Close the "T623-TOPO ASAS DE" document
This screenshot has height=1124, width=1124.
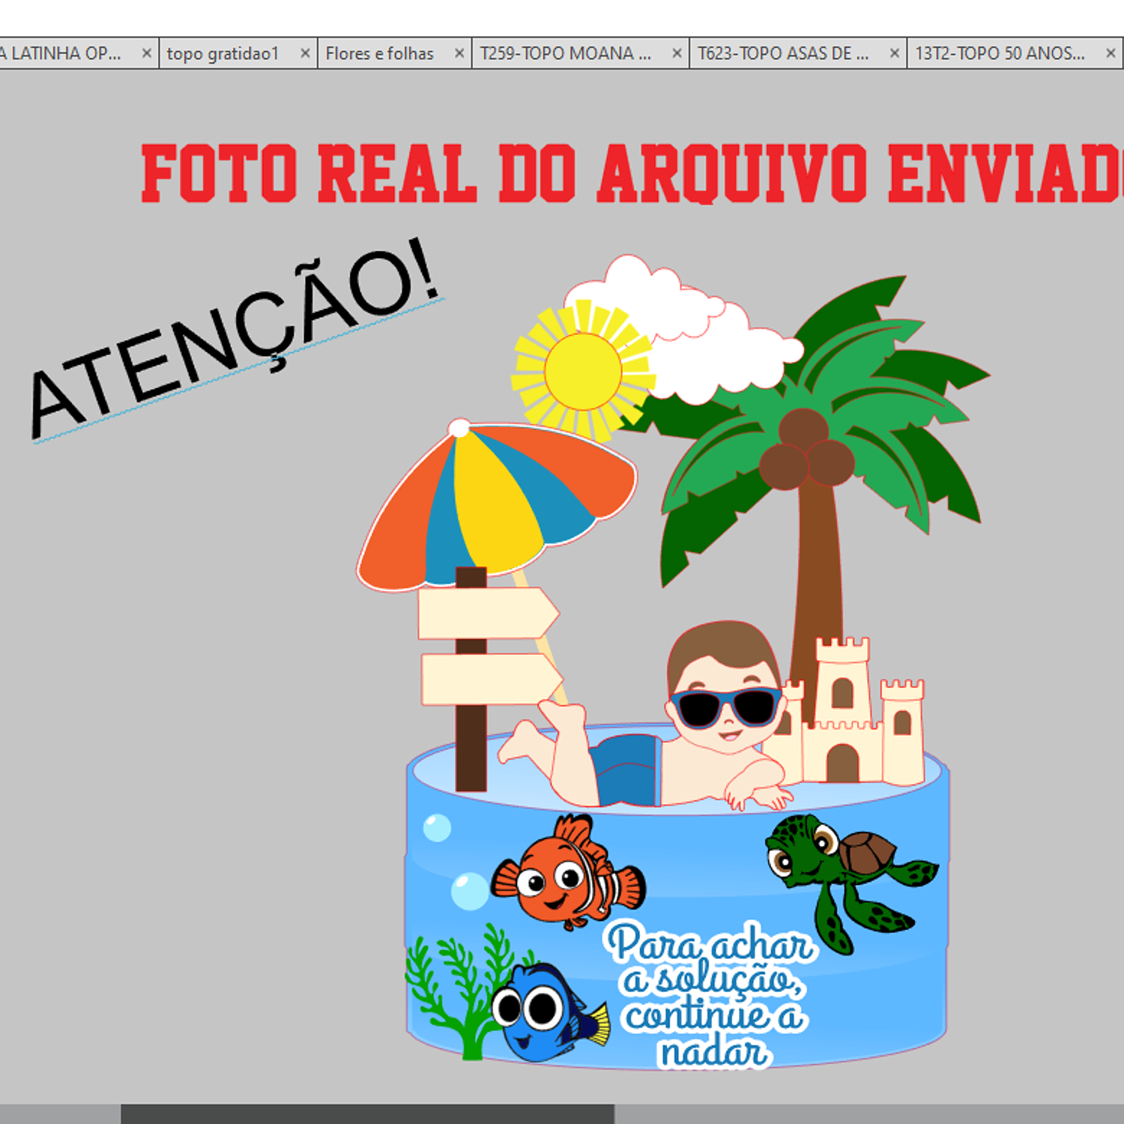tap(895, 53)
